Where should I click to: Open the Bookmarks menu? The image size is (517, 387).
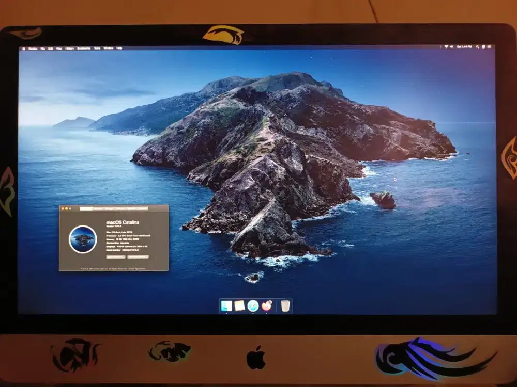click(84, 49)
